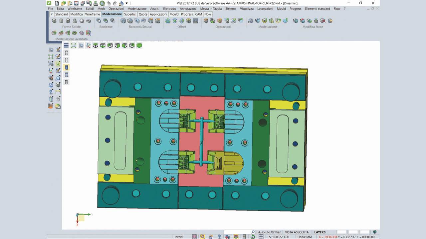
Task: Expand the toolbar dropdown arrow beside Standard
Action: click(52, 14)
